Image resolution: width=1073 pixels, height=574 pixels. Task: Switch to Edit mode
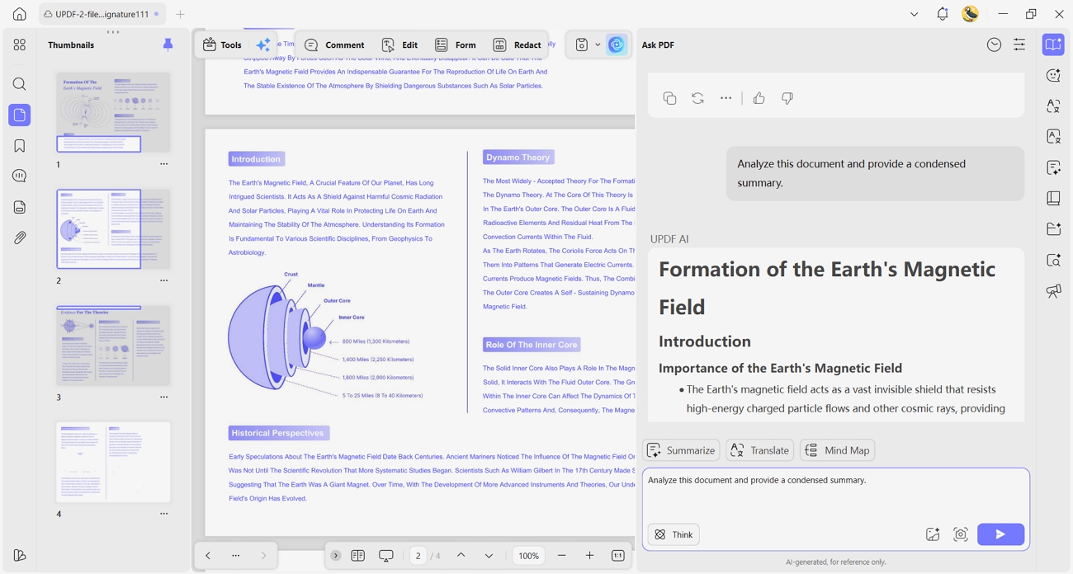click(399, 45)
